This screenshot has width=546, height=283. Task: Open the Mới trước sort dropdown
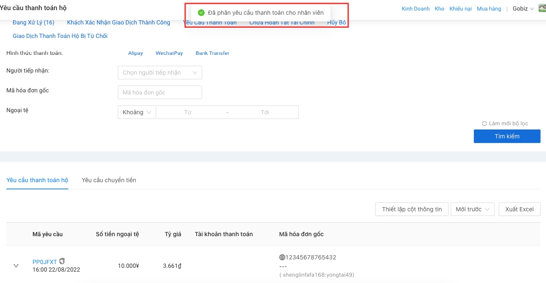coord(472,209)
